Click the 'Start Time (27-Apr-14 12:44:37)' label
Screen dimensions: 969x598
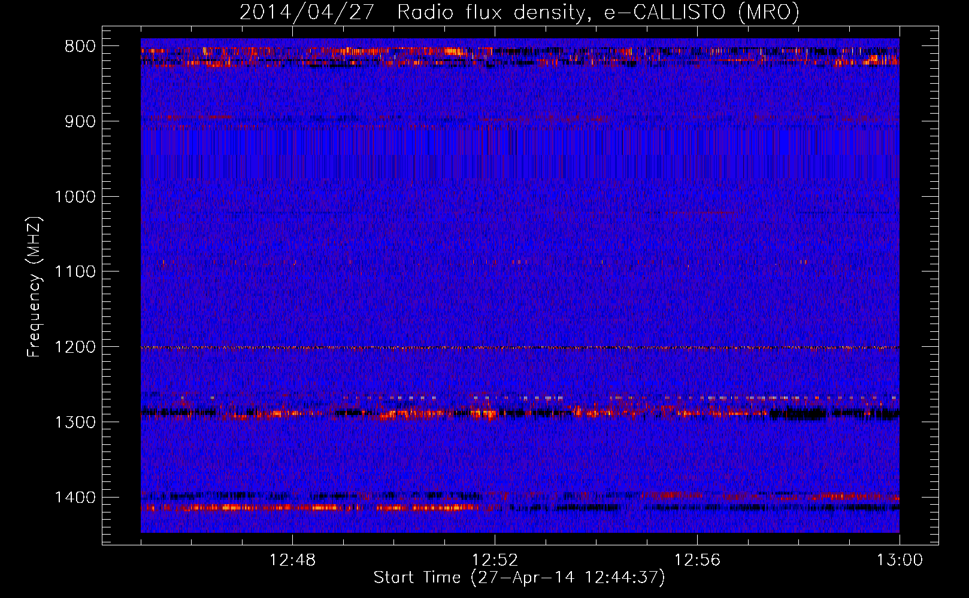pyautogui.click(x=519, y=578)
